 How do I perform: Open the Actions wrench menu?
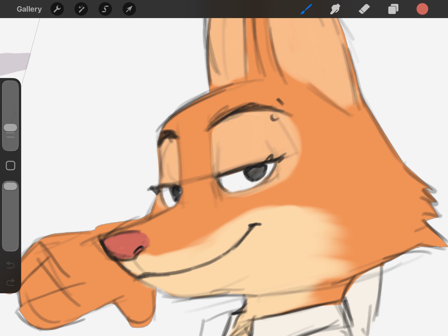coord(57,9)
